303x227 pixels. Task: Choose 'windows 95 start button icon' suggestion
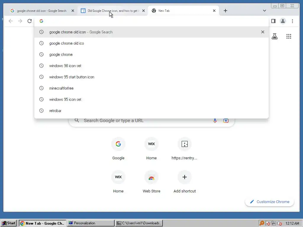tap(151, 77)
